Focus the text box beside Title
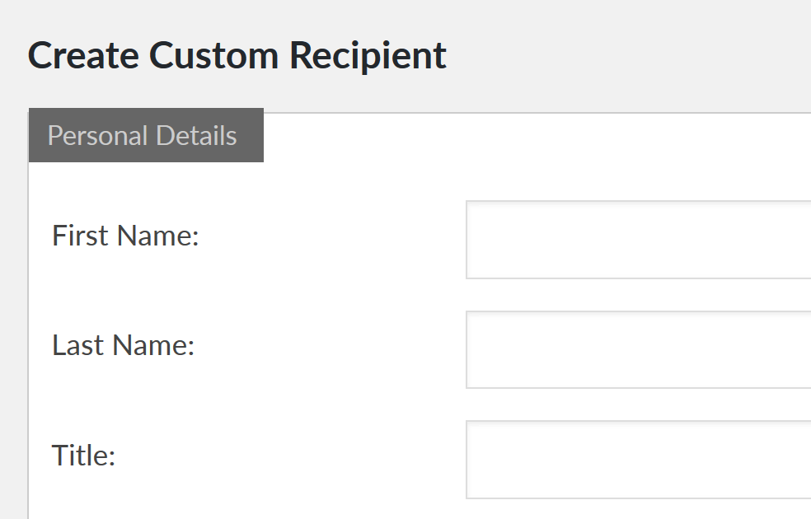 [638, 459]
